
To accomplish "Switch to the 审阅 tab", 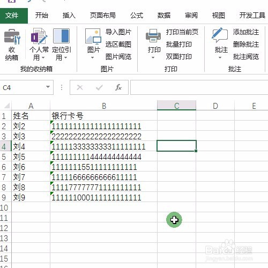I will tap(191, 16).
